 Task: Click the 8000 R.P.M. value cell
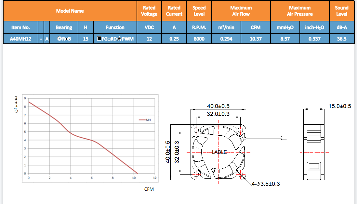(199, 39)
